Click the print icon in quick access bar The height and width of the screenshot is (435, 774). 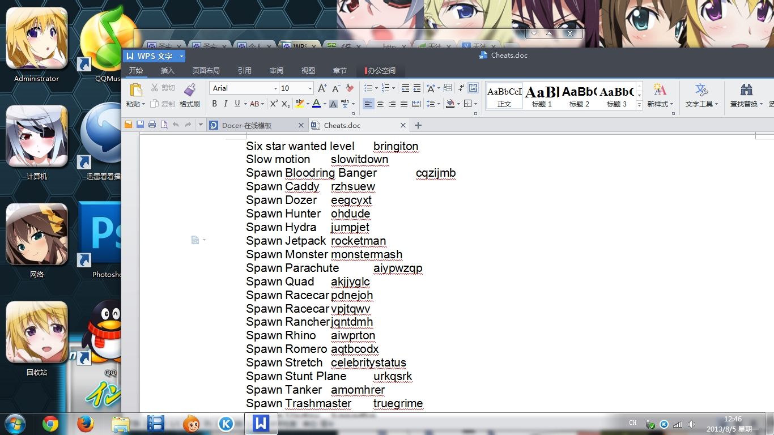[x=152, y=125]
